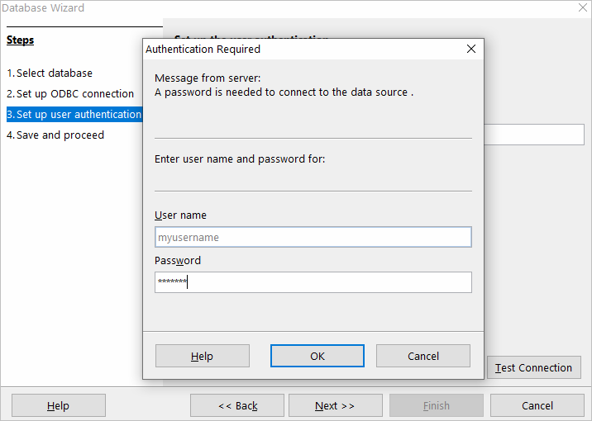Select Set up user authentication step
Viewport: 592px width, 421px height.
[x=74, y=114]
